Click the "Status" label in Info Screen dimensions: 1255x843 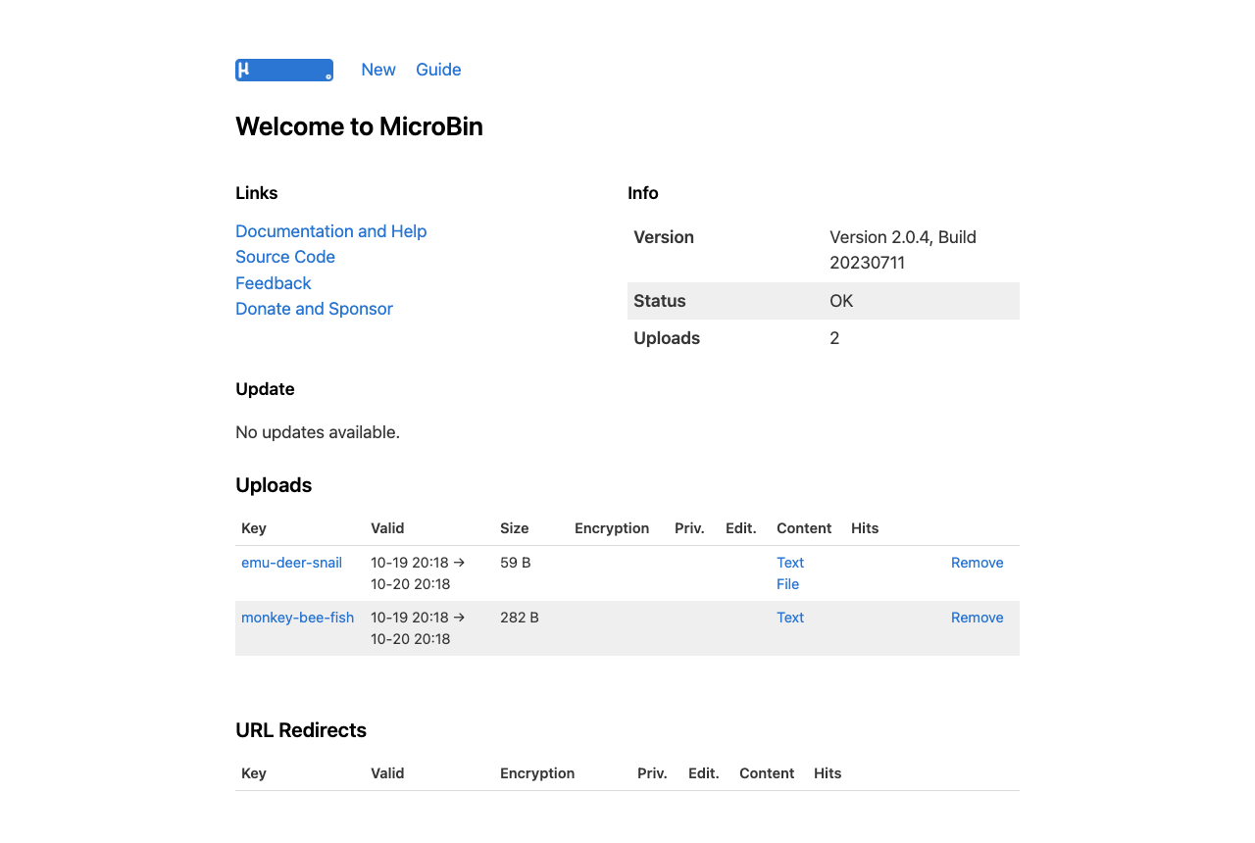pos(660,301)
